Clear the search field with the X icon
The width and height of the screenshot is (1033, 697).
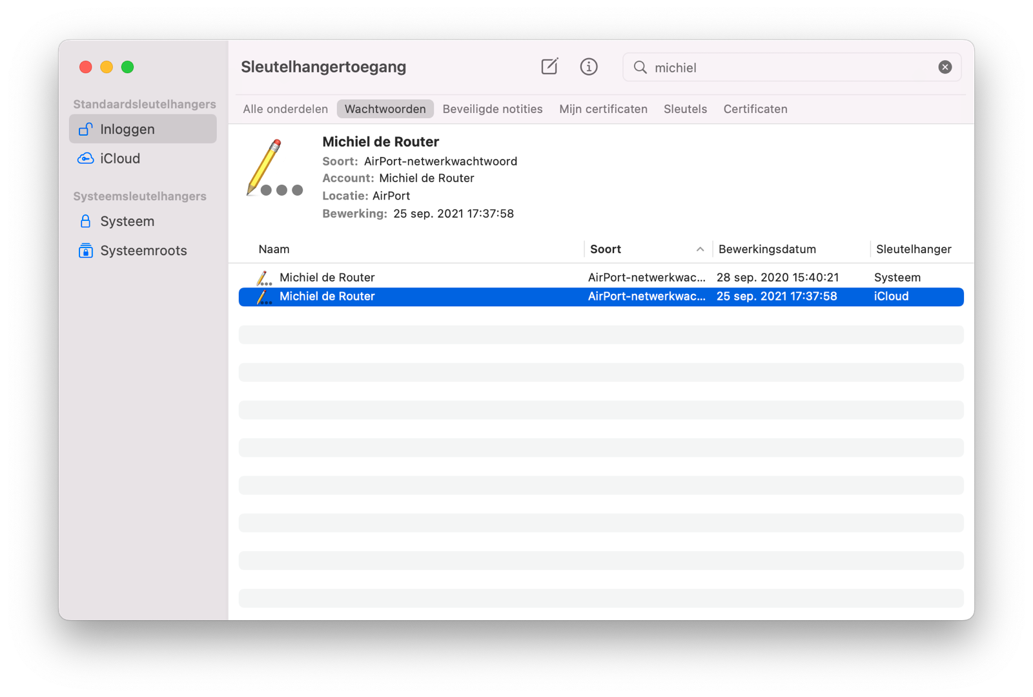[x=945, y=67]
